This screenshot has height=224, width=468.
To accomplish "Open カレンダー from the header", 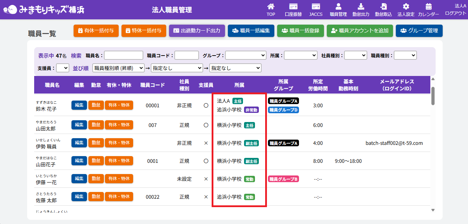I will click(x=429, y=10).
